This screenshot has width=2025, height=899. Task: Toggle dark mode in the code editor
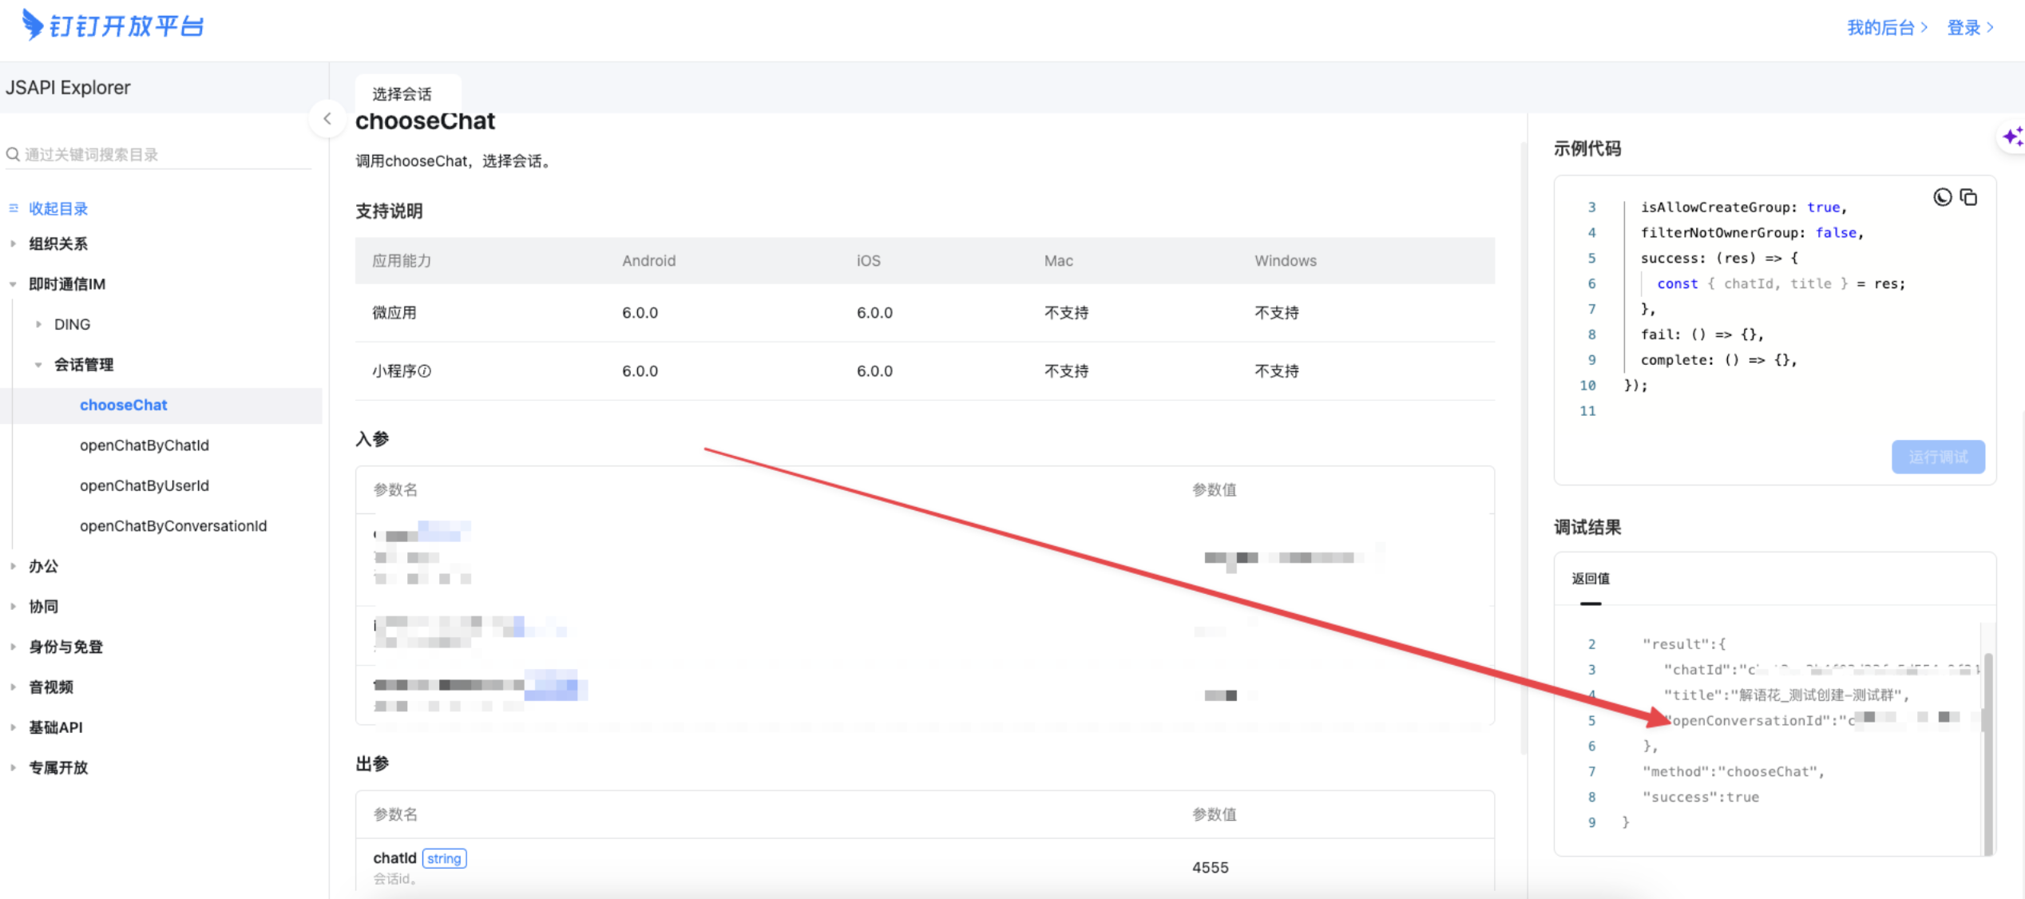click(x=1942, y=197)
